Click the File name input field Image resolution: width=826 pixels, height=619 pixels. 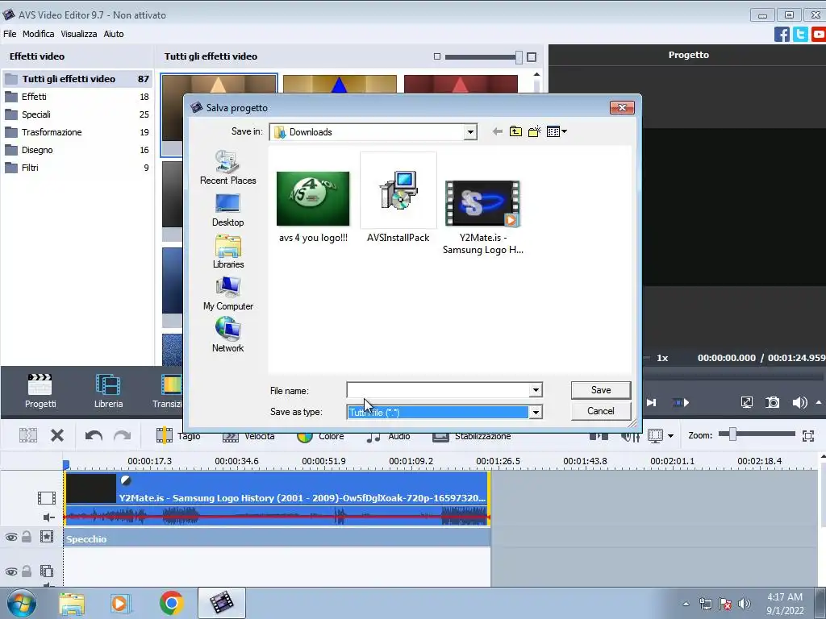[x=438, y=390]
